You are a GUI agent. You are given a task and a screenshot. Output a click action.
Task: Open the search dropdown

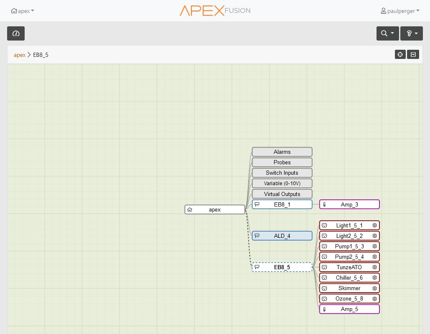point(387,33)
